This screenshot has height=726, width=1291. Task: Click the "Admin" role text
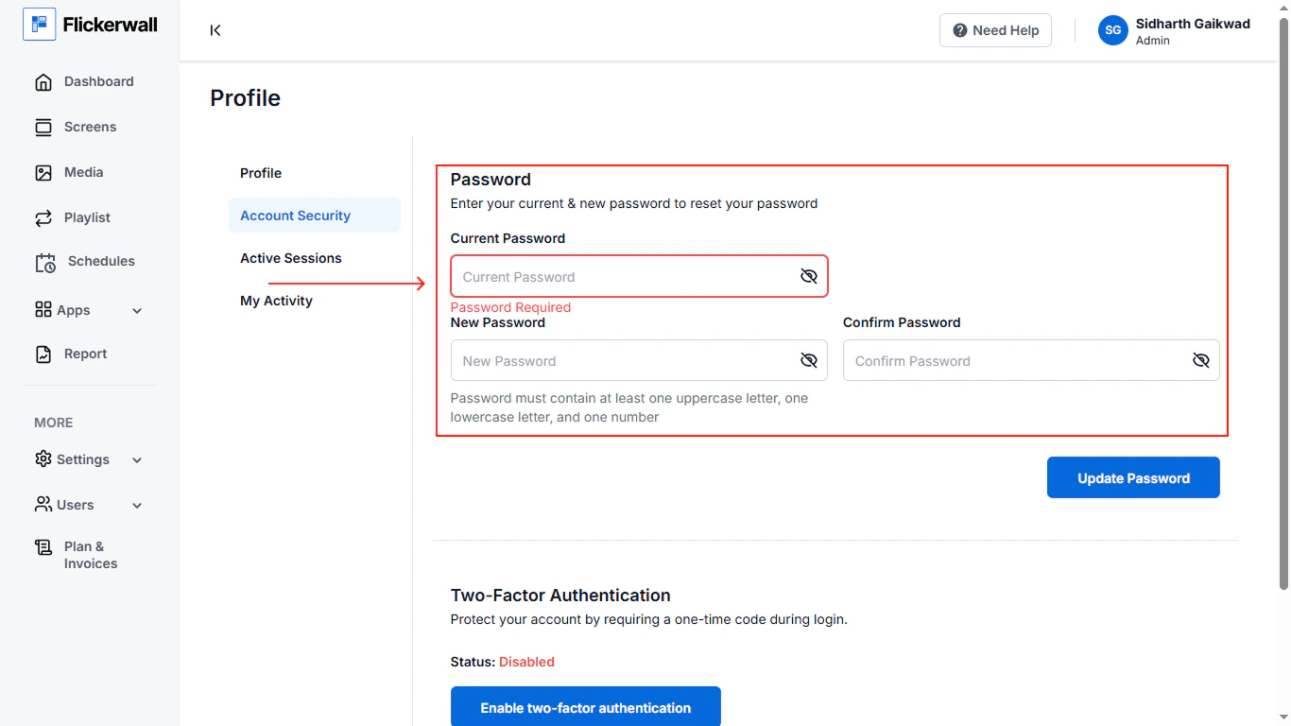(1153, 41)
